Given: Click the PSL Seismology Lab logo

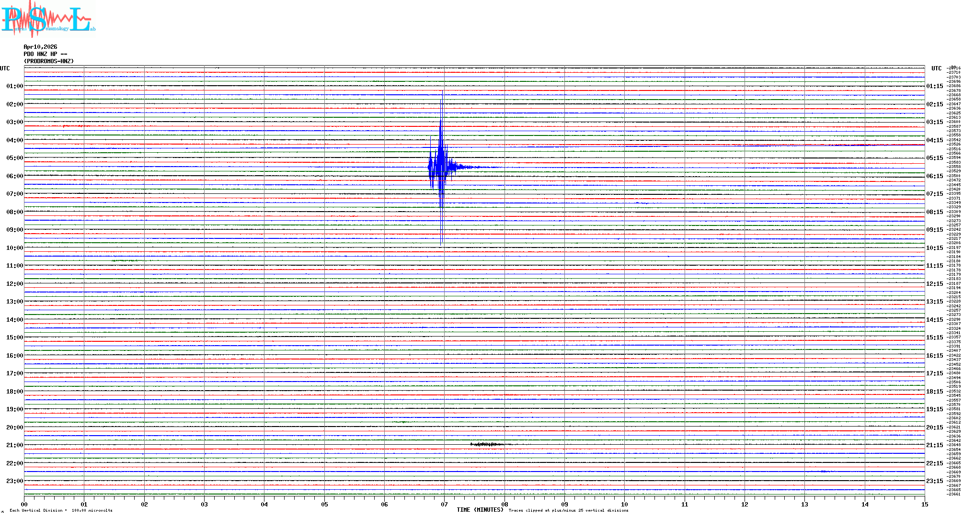Looking at the screenshot, I should 48,19.
